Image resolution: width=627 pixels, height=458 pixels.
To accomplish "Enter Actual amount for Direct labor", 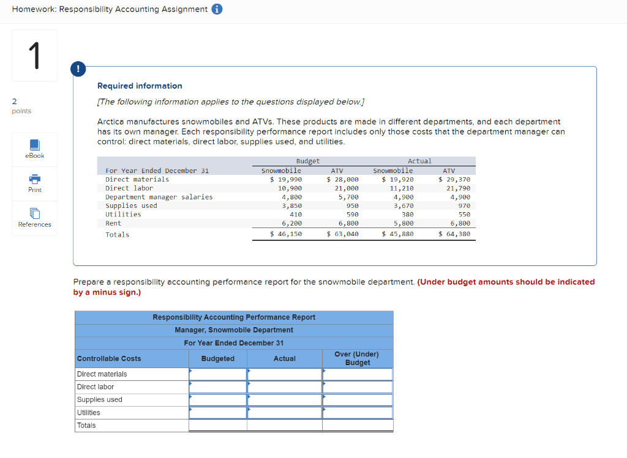I will 285,386.
